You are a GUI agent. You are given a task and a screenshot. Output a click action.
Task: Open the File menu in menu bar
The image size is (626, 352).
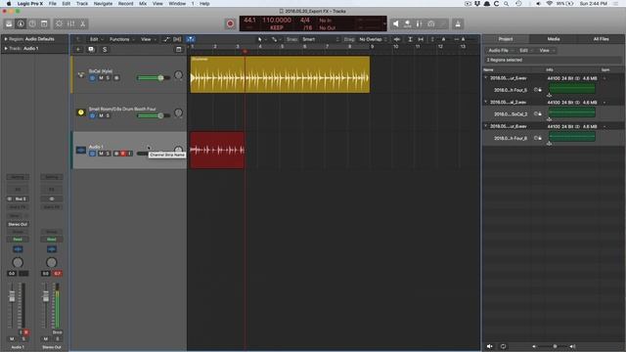coord(52,4)
